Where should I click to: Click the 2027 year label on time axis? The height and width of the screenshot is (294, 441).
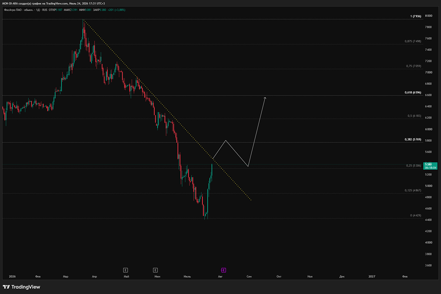pos(372,276)
